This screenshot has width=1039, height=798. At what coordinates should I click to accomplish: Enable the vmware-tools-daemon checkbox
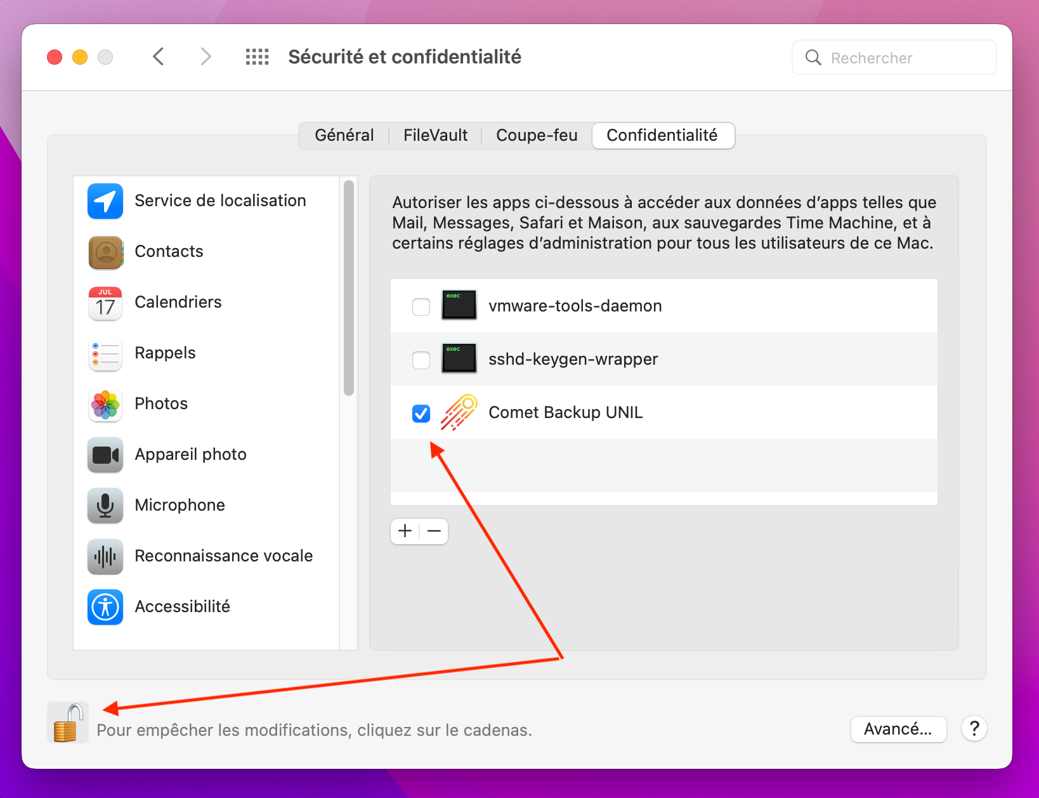tap(421, 306)
